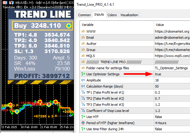Edit the TP1 value 0.2
The image size is (190, 133).
pos(157,92)
